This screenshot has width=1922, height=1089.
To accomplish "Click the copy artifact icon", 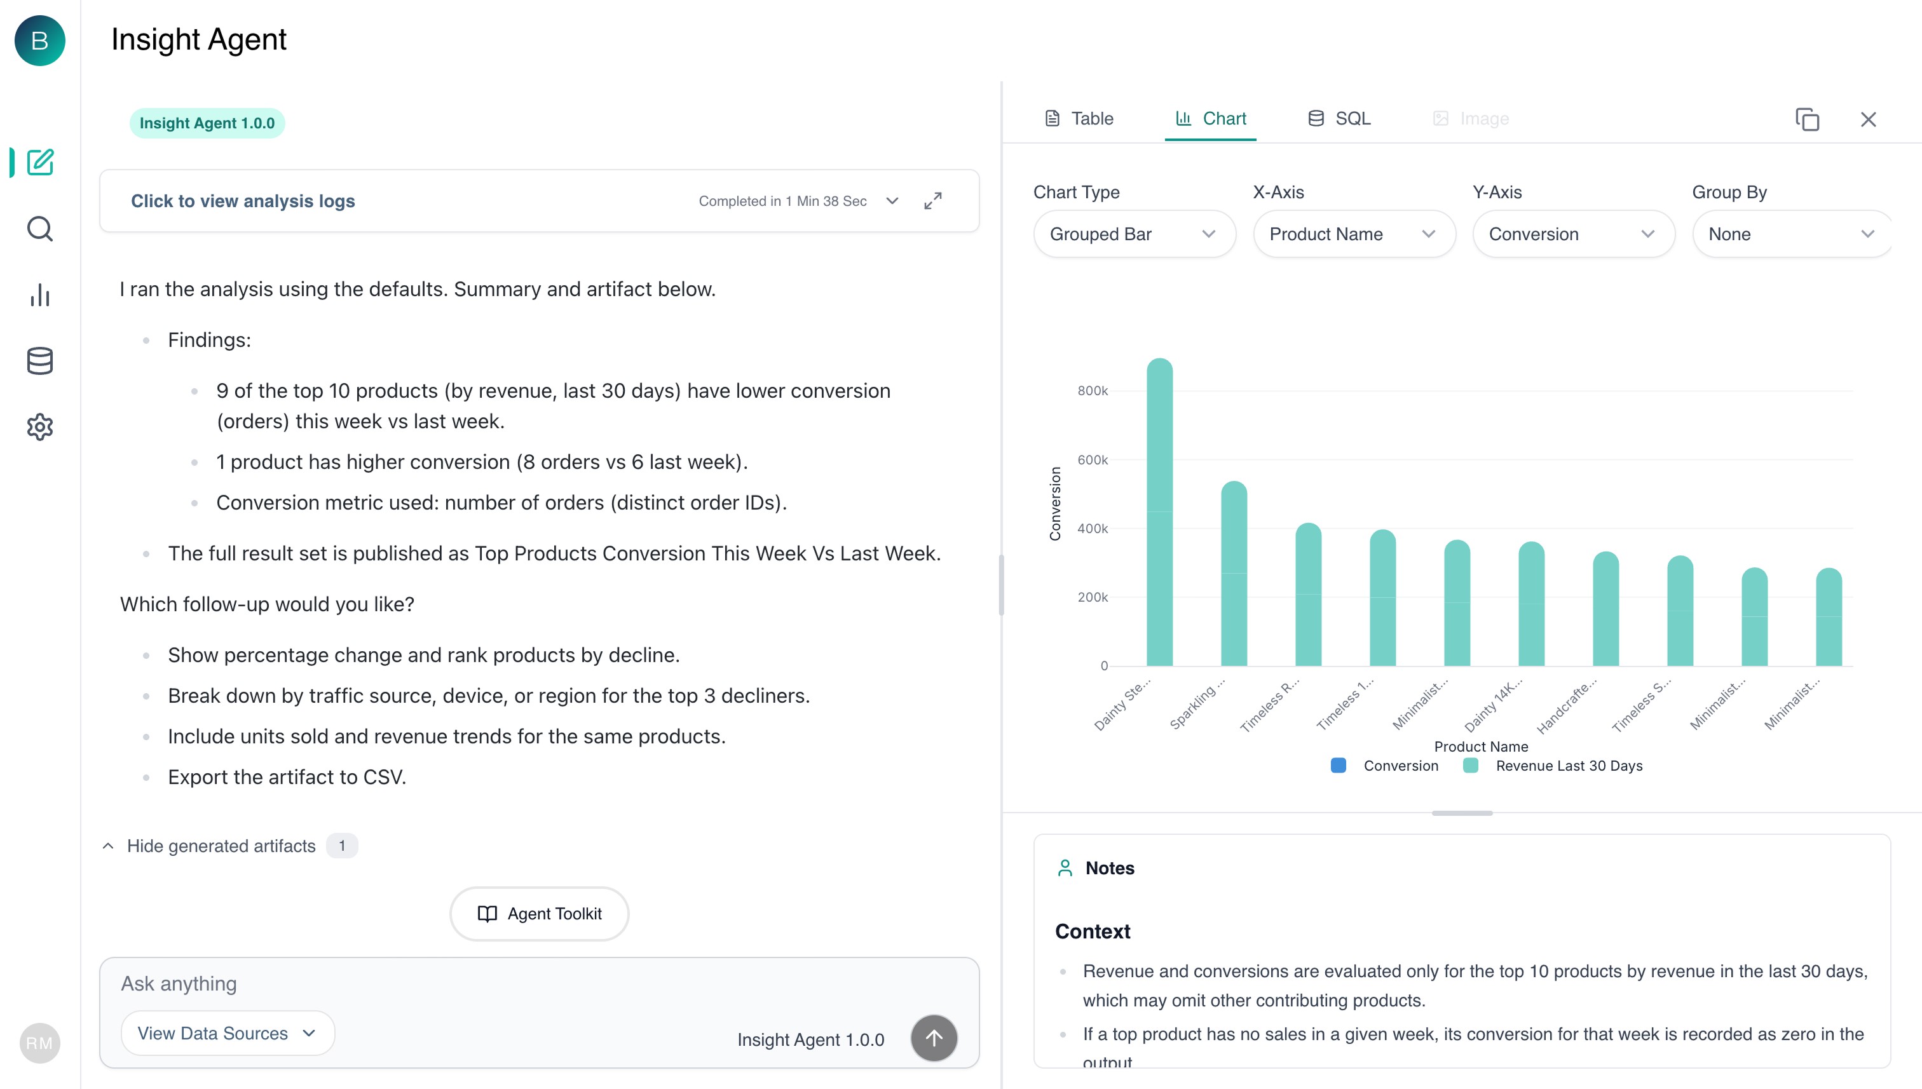I will pyautogui.click(x=1807, y=119).
